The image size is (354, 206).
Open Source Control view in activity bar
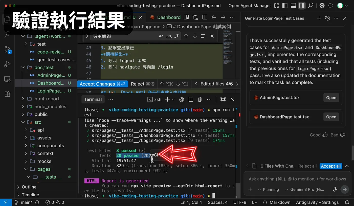tap(7, 49)
